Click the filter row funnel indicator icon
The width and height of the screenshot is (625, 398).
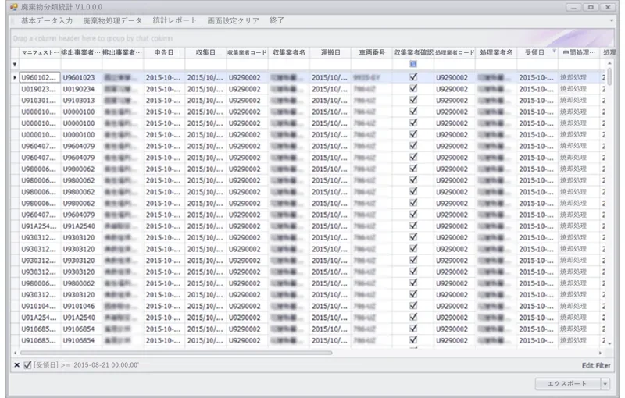point(15,64)
